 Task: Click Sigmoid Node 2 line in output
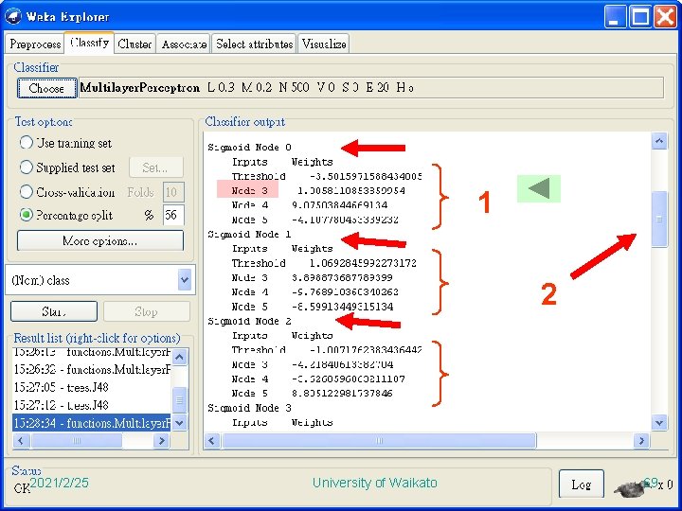[x=249, y=321]
